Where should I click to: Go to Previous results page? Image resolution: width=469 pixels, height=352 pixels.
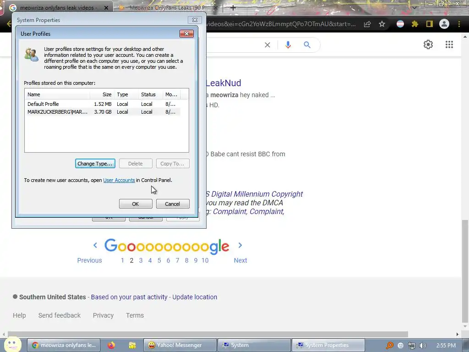point(89,260)
